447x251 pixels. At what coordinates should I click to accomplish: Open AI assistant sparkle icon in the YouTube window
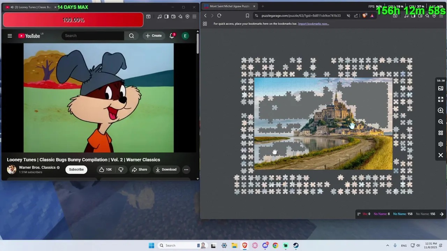pyautogui.click(x=181, y=16)
